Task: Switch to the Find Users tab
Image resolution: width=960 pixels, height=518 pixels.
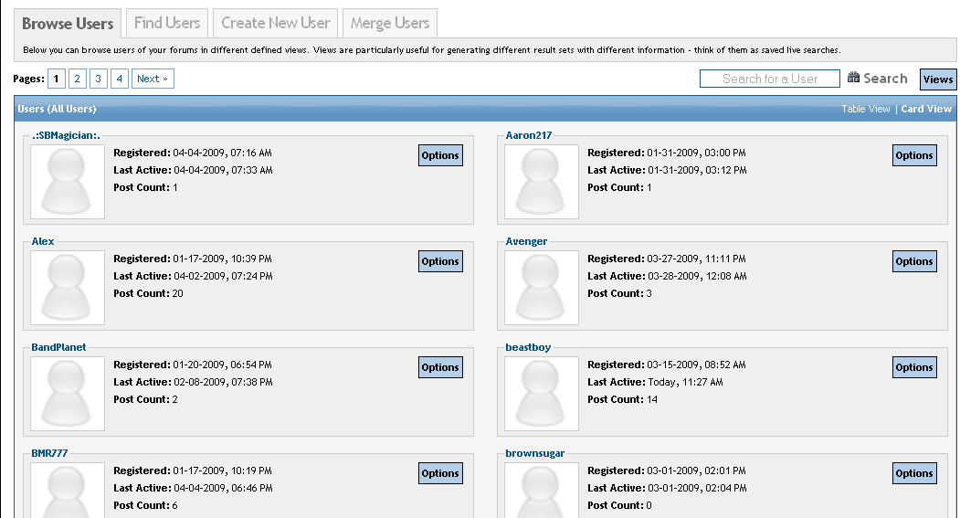Action: [x=167, y=23]
